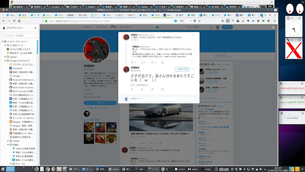Click the godzilla profile avatar image
This screenshot has height=172, width=305.
coord(96,50)
